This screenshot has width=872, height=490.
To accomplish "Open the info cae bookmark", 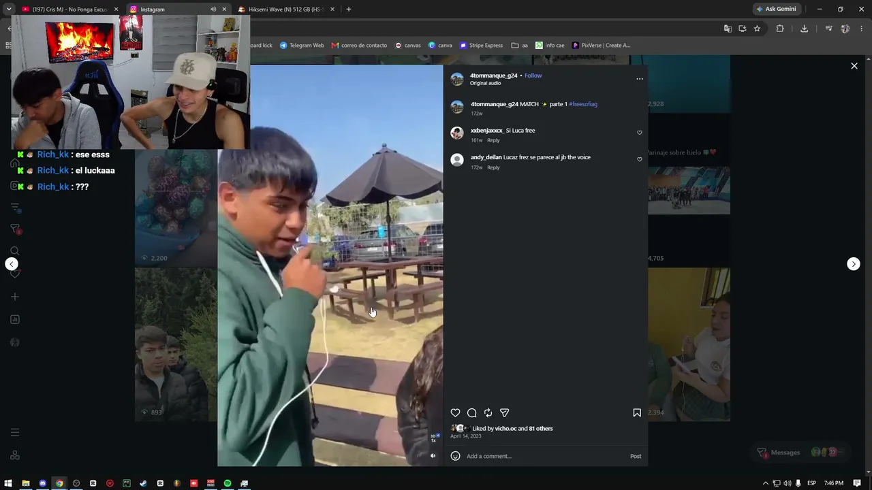I will [x=550, y=46].
